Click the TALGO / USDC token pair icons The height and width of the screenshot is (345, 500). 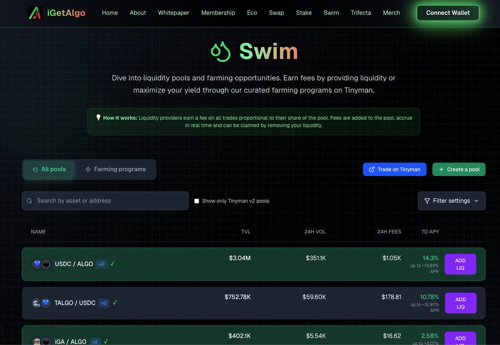(x=41, y=303)
